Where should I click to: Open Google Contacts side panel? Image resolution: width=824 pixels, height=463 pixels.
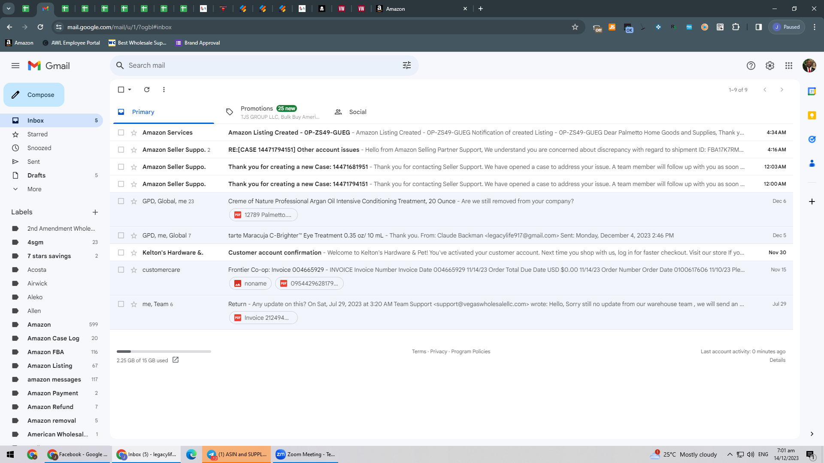tap(812, 163)
